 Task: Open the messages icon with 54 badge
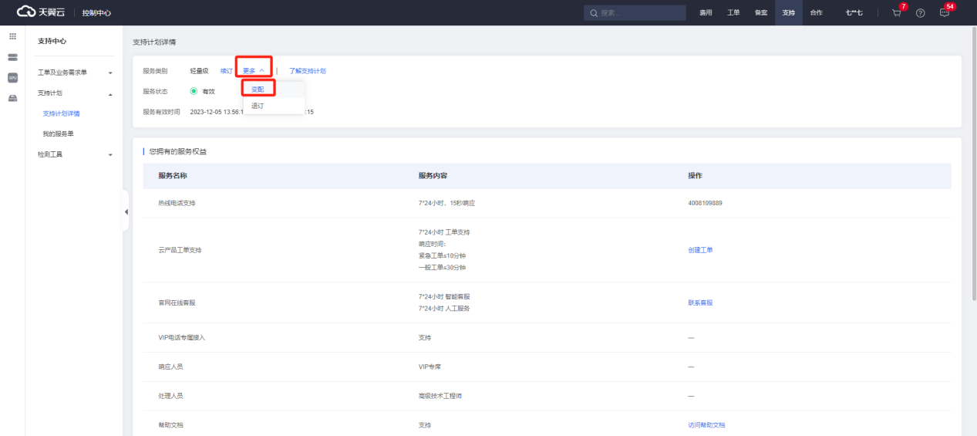click(944, 13)
